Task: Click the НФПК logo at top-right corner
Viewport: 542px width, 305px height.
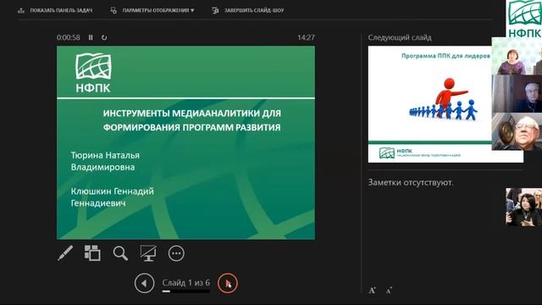Action: [524, 19]
